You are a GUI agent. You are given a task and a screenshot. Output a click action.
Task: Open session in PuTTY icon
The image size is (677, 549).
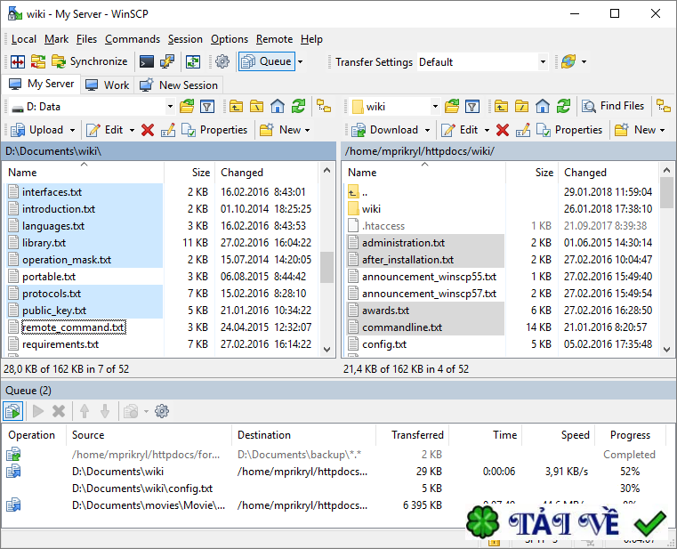(167, 61)
